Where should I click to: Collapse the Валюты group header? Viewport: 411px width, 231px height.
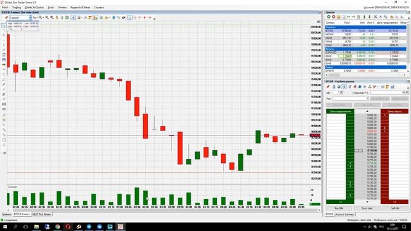pyautogui.click(x=365, y=49)
